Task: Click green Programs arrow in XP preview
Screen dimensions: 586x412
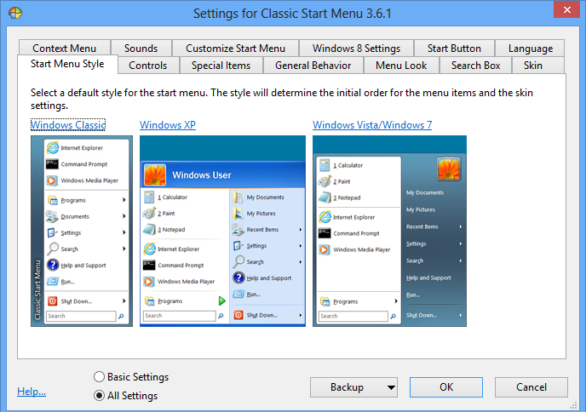Action: 222,300
